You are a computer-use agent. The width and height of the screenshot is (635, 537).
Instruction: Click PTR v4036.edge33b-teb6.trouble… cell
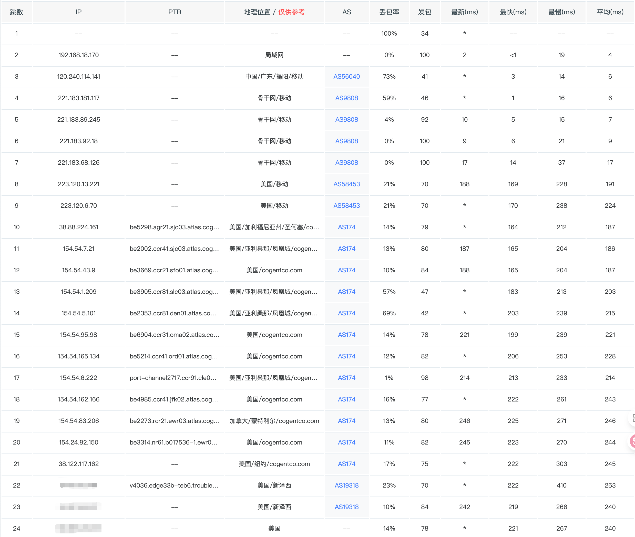tap(174, 486)
